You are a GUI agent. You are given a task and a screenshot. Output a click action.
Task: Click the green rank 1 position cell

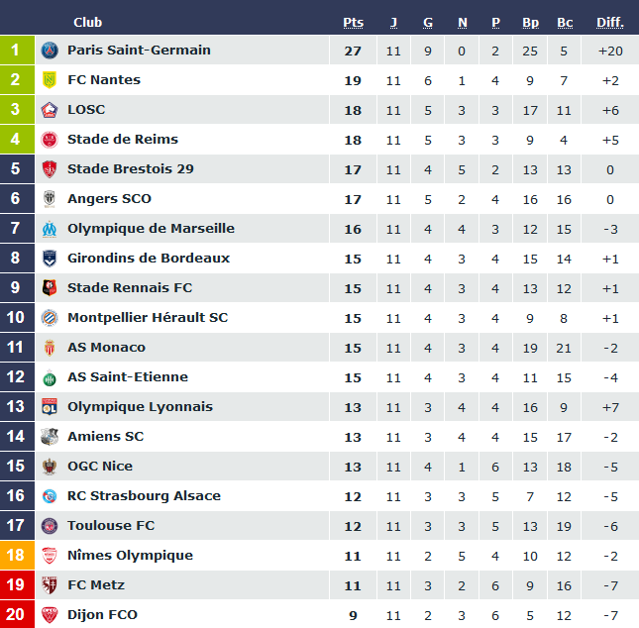[16, 51]
